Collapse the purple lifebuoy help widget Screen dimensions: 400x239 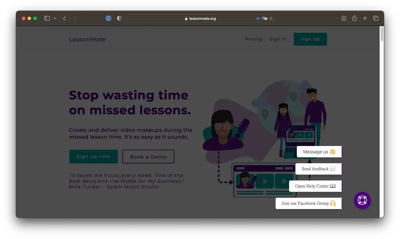coord(362,201)
